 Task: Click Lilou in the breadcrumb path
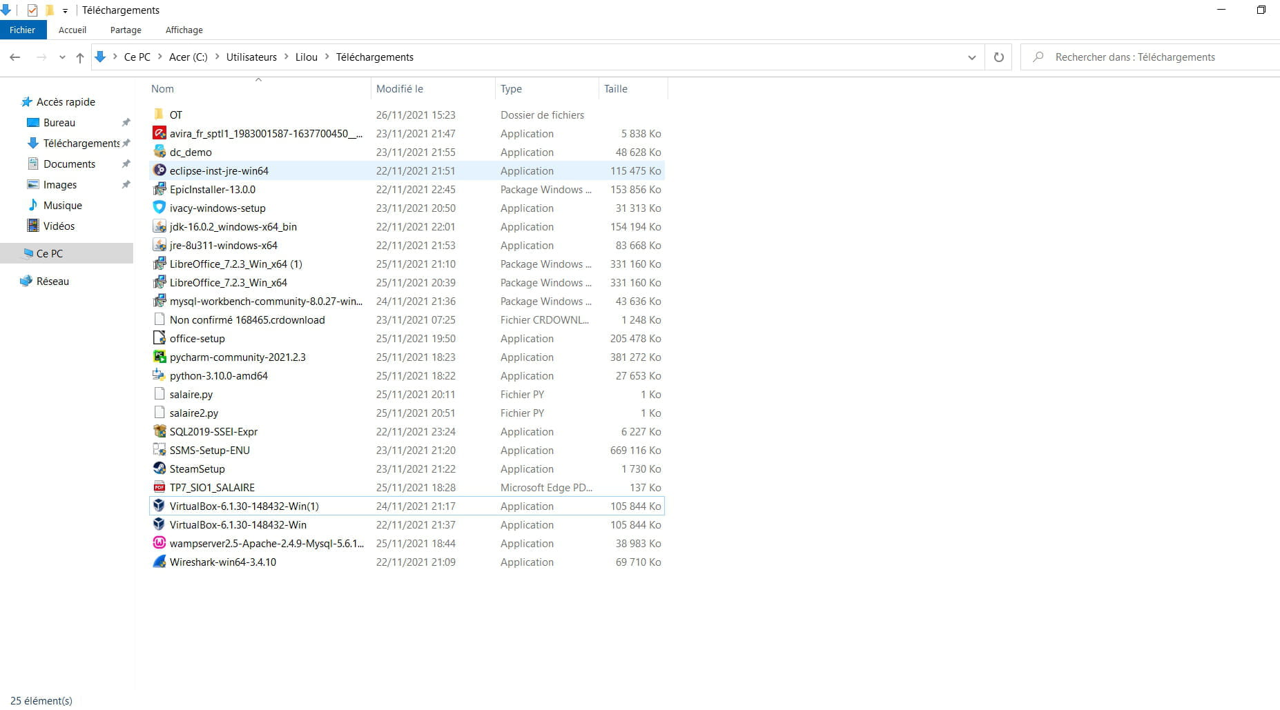coord(307,57)
